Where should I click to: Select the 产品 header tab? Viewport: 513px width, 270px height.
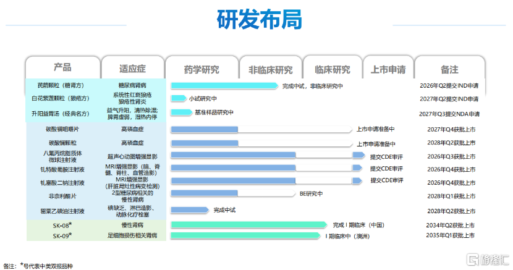click(x=62, y=67)
